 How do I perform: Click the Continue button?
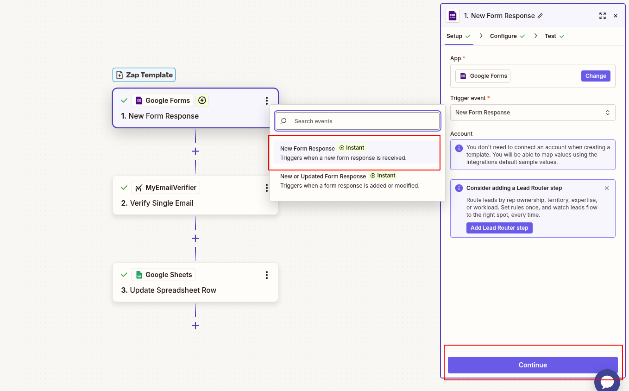tap(532, 365)
